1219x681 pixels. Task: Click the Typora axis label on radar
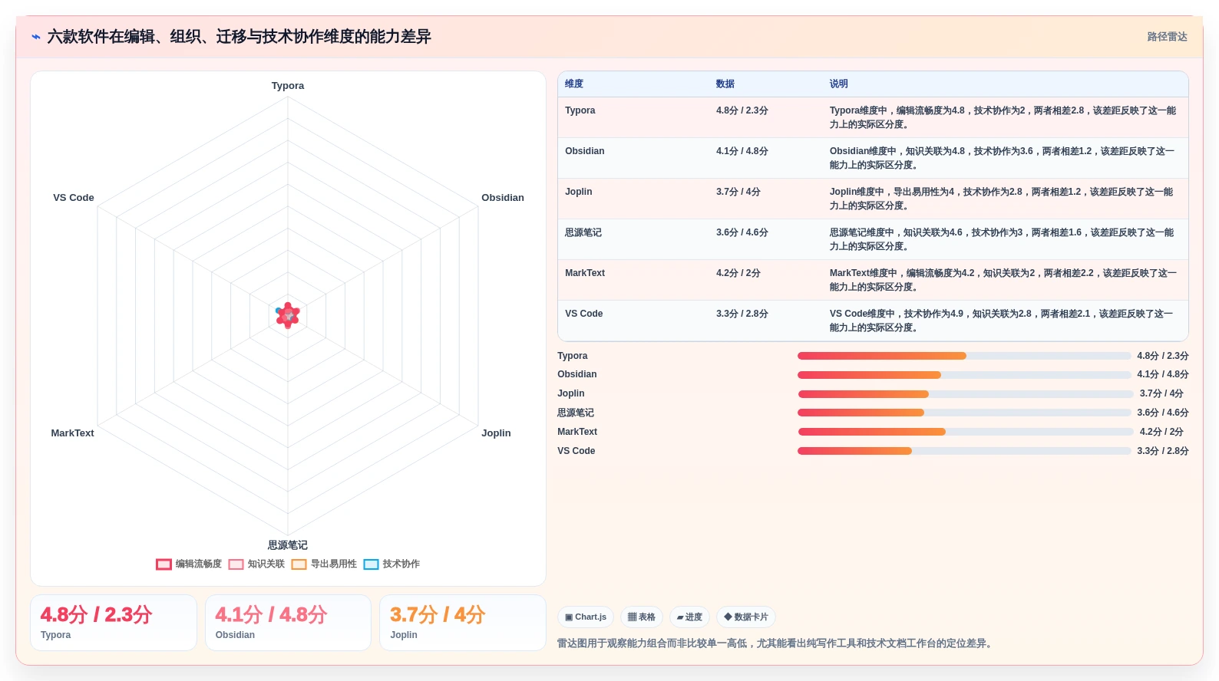point(288,86)
